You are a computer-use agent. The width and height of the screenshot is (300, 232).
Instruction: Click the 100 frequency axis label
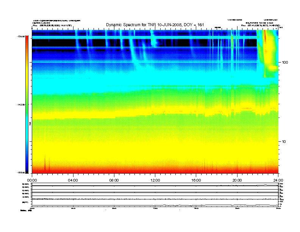pos(285,63)
